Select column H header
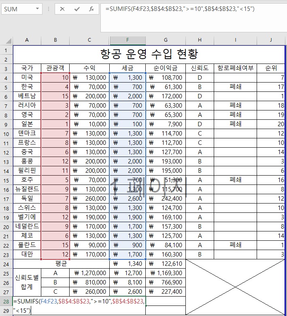This screenshot has width=287, height=316. 200,40
